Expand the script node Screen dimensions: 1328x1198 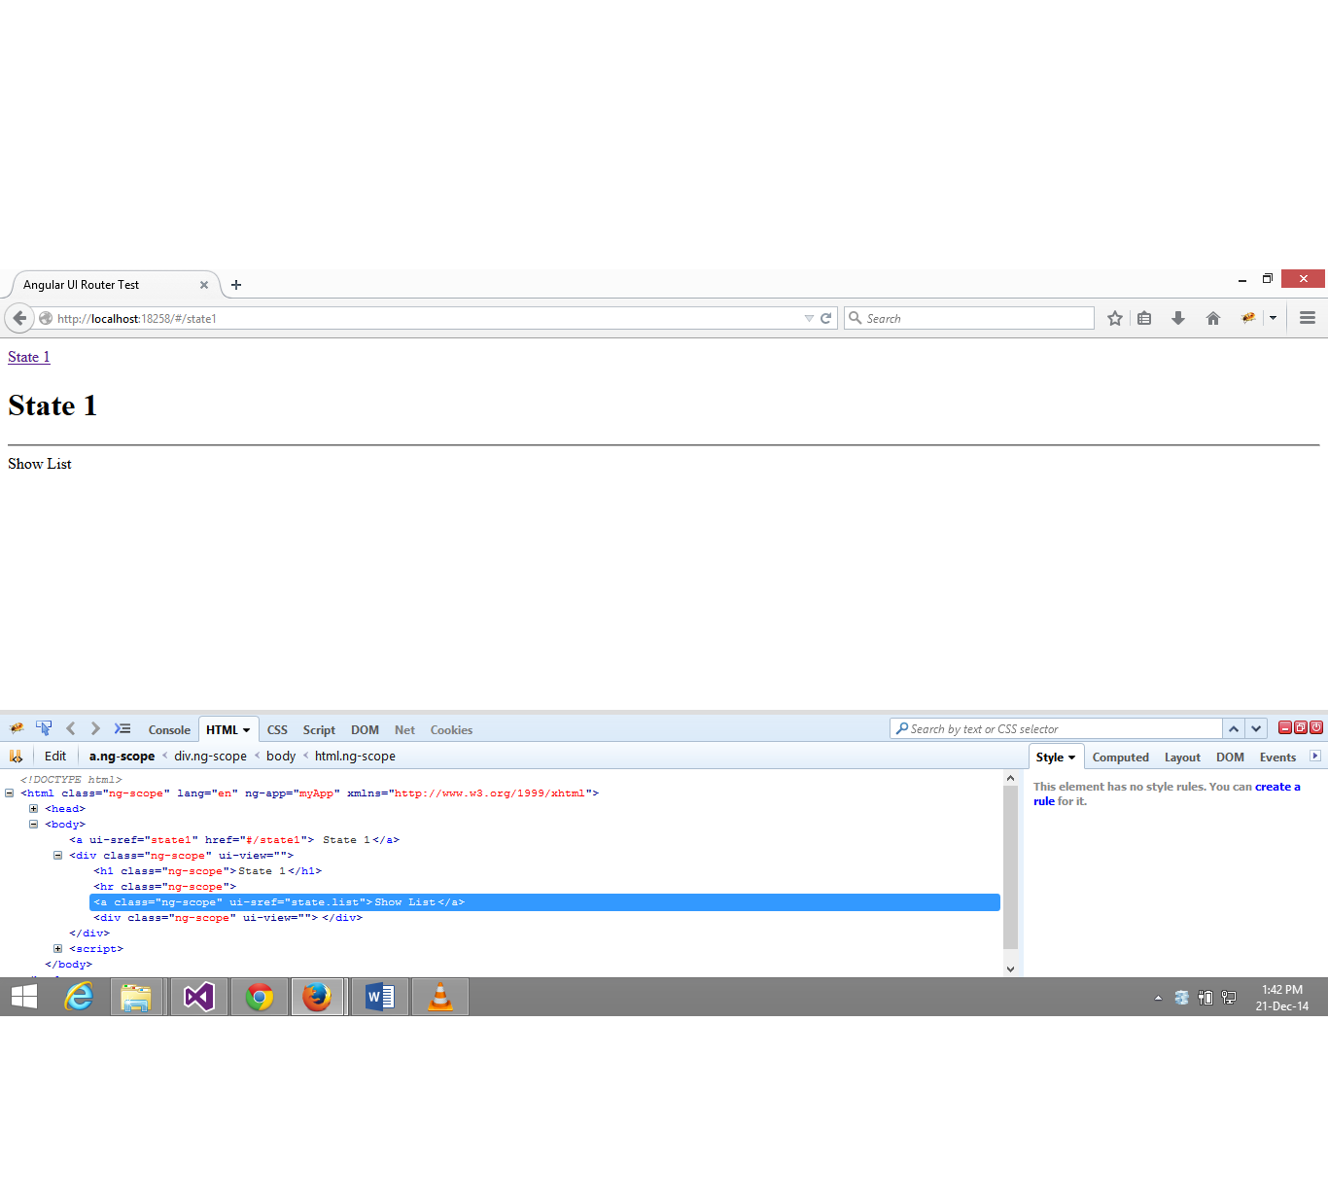[x=57, y=949]
